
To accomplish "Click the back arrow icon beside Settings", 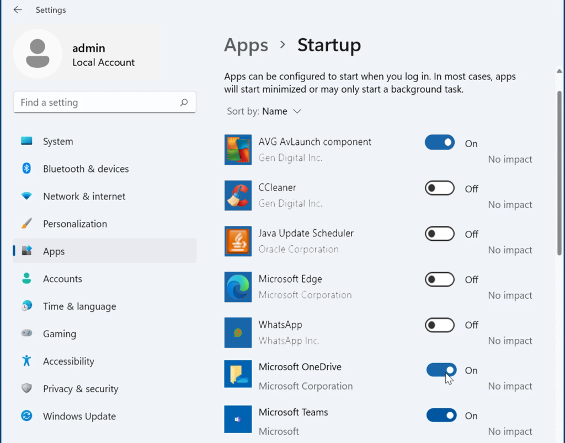I will (18, 10).
